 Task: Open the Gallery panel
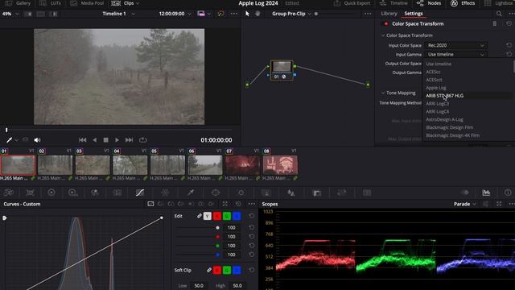pos(18,3)
